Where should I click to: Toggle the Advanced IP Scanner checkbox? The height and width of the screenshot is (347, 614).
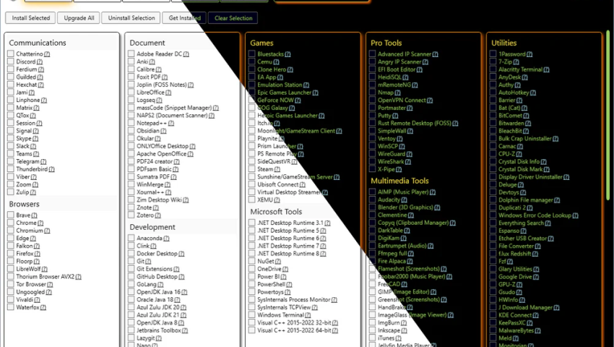coord(373,54)
